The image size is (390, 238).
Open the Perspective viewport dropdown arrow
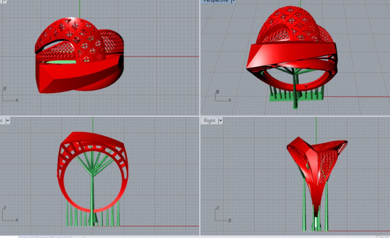click(233, 1)
